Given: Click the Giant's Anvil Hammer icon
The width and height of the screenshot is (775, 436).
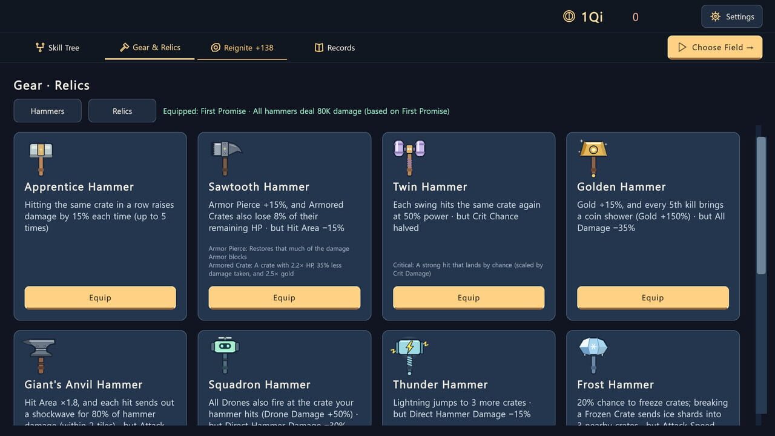Looking at the screenshot, I should click(39, 357).
